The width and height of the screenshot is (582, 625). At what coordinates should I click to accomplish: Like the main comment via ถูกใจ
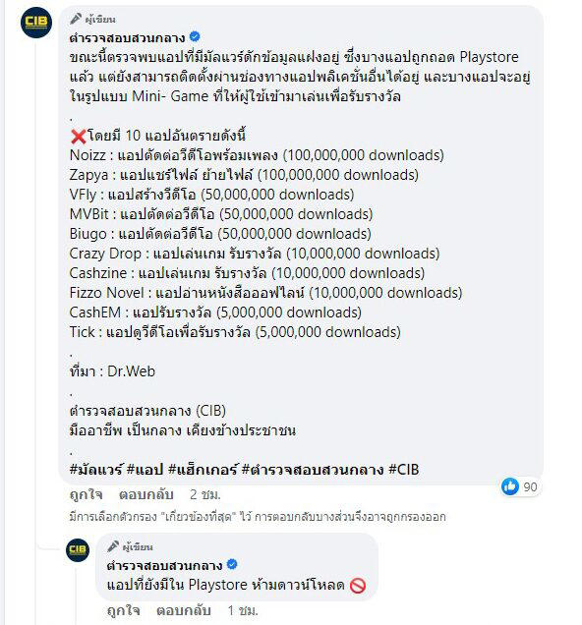click(x=86, y=494)
